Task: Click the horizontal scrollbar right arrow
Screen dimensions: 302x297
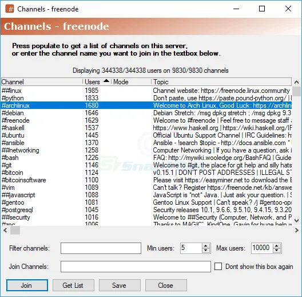Action: pos(297,230)
